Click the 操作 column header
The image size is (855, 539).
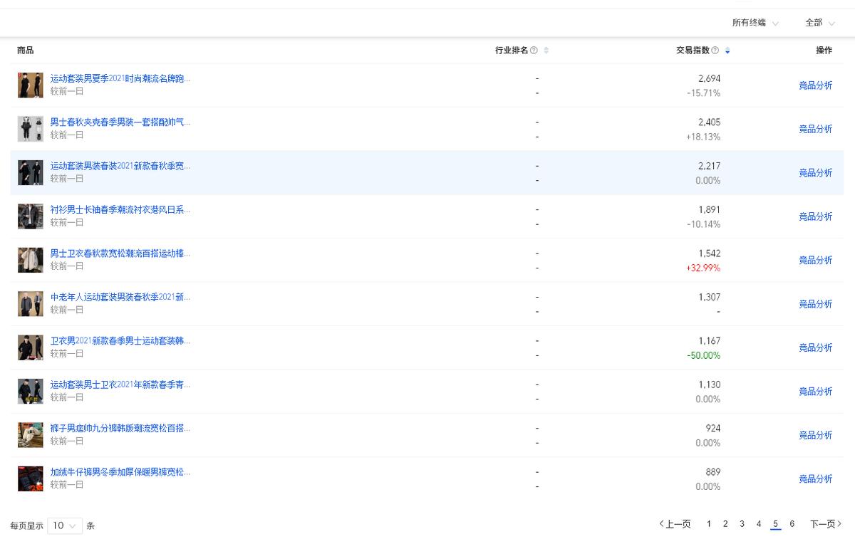[x=824, y=51]
